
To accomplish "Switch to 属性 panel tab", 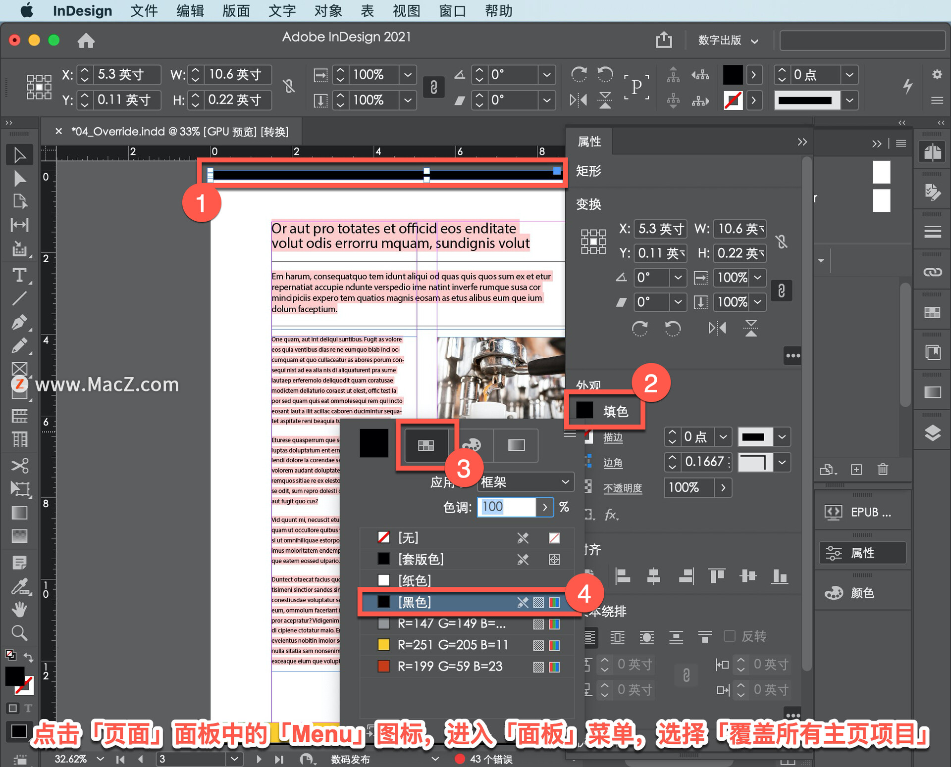I will [x=589, y=142].
